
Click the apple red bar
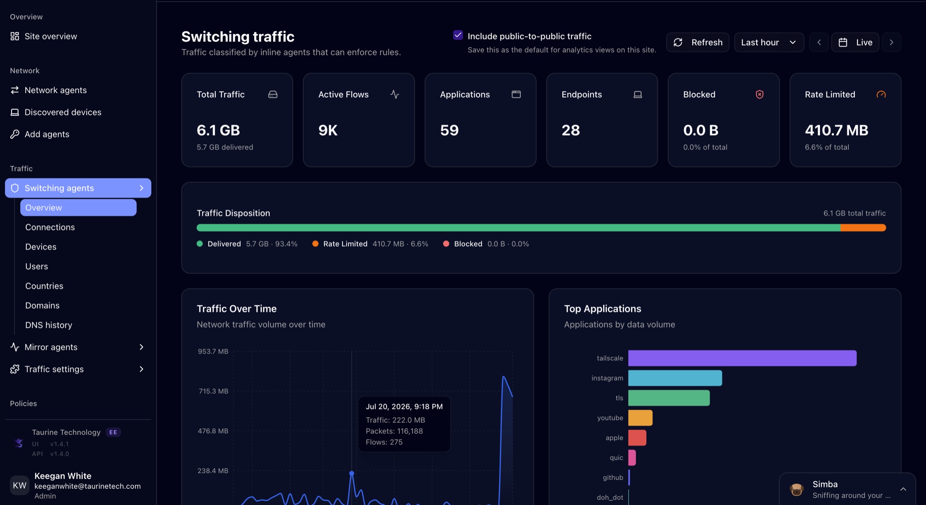click(637, 438)
